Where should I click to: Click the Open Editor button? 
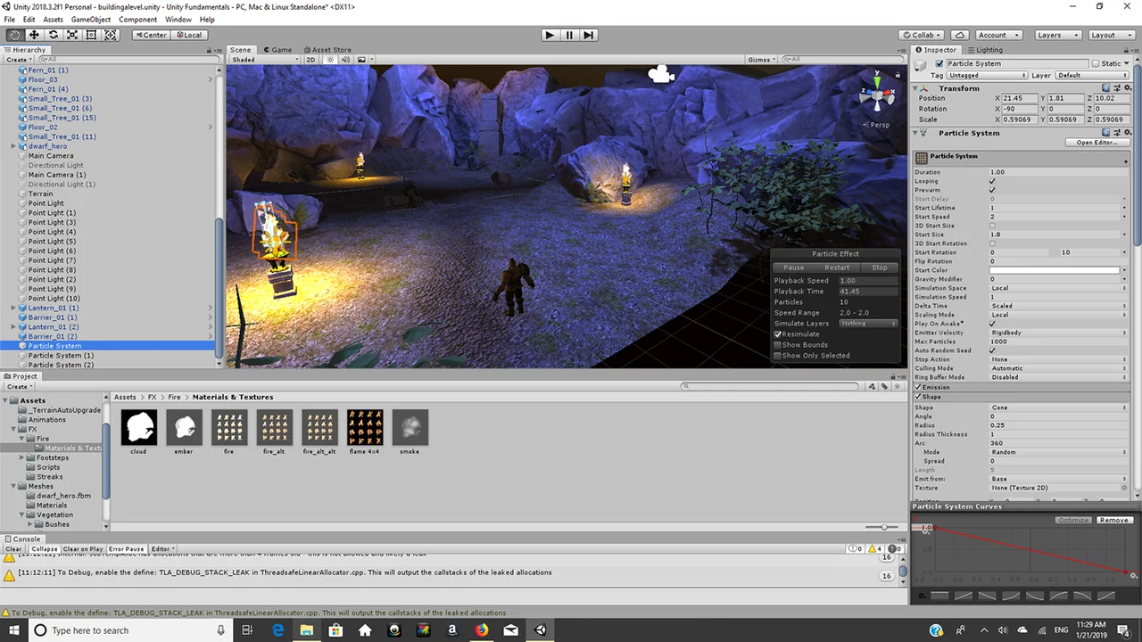1096,143
